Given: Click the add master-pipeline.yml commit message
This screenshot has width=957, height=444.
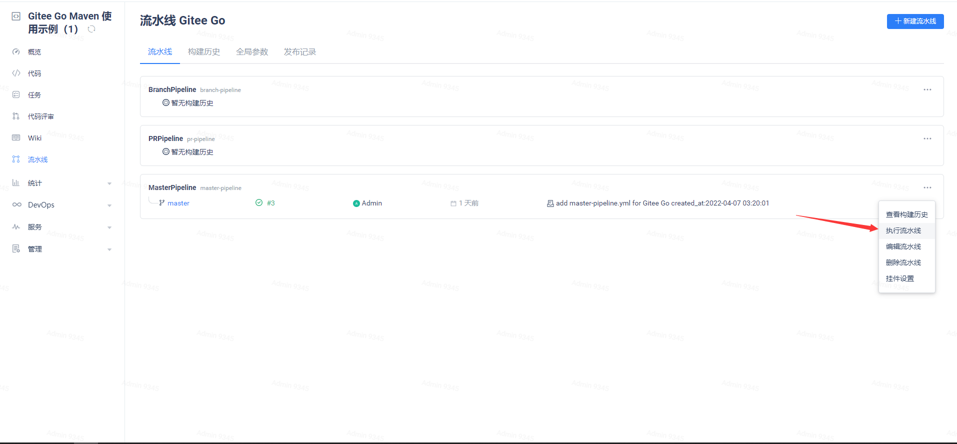Looking at the screenshot, I should pos(662,203).
